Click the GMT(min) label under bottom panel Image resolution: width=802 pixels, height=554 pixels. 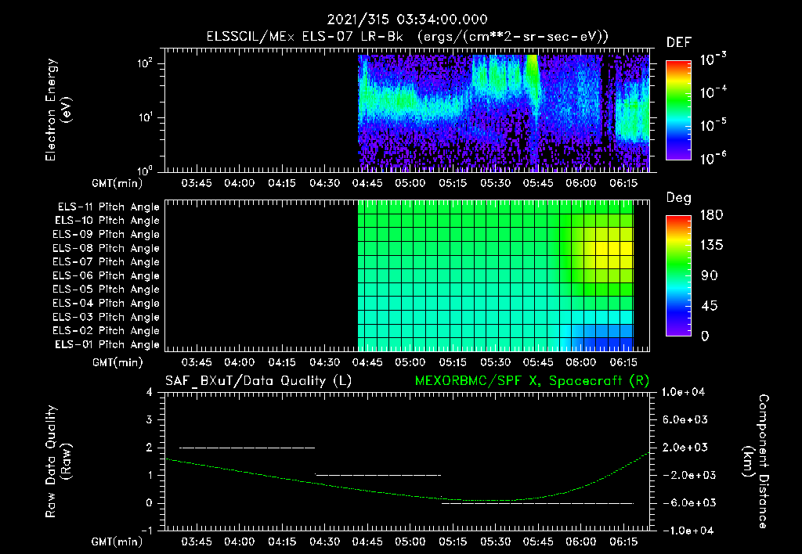pos(117,541)
